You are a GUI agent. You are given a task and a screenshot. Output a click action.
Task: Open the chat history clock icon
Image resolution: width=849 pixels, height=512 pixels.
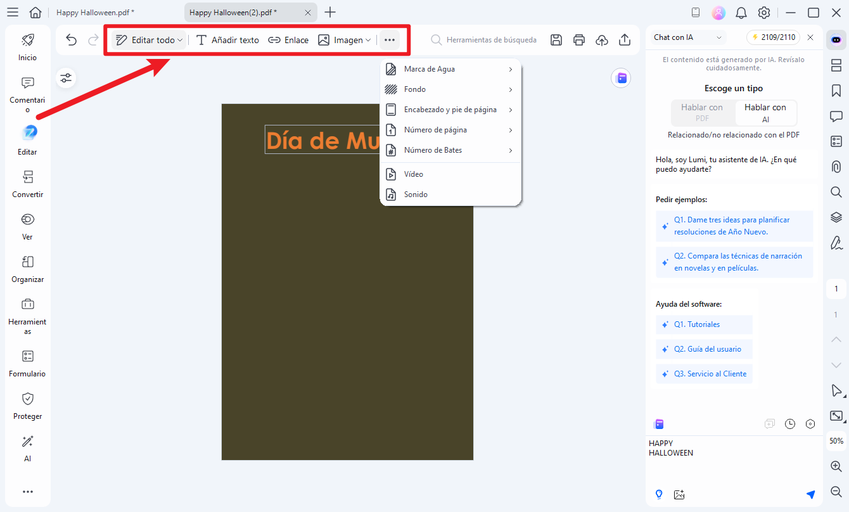point(789,424)
